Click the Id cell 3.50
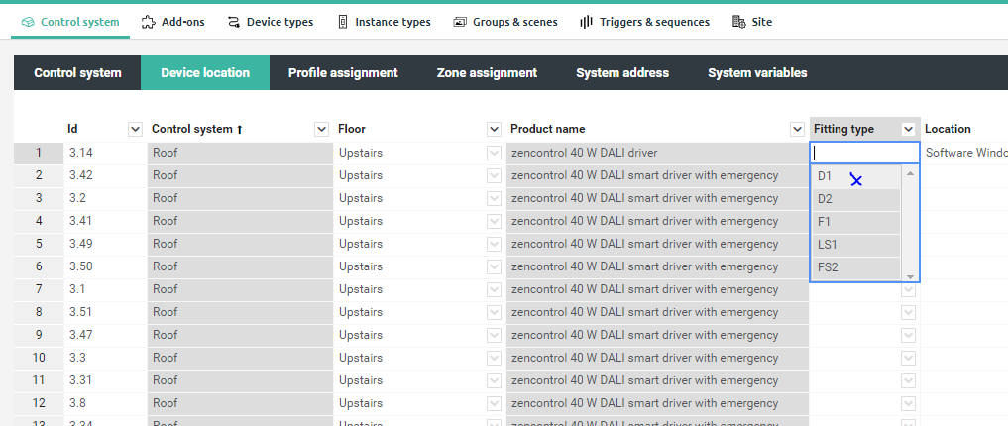 pos(105,266)
